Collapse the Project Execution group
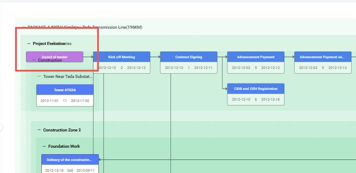 click(29, 44)
